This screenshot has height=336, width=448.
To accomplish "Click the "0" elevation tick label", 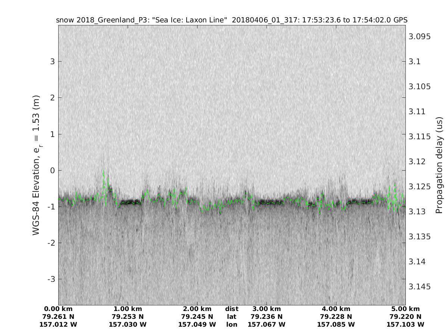I will pos(52,171).
